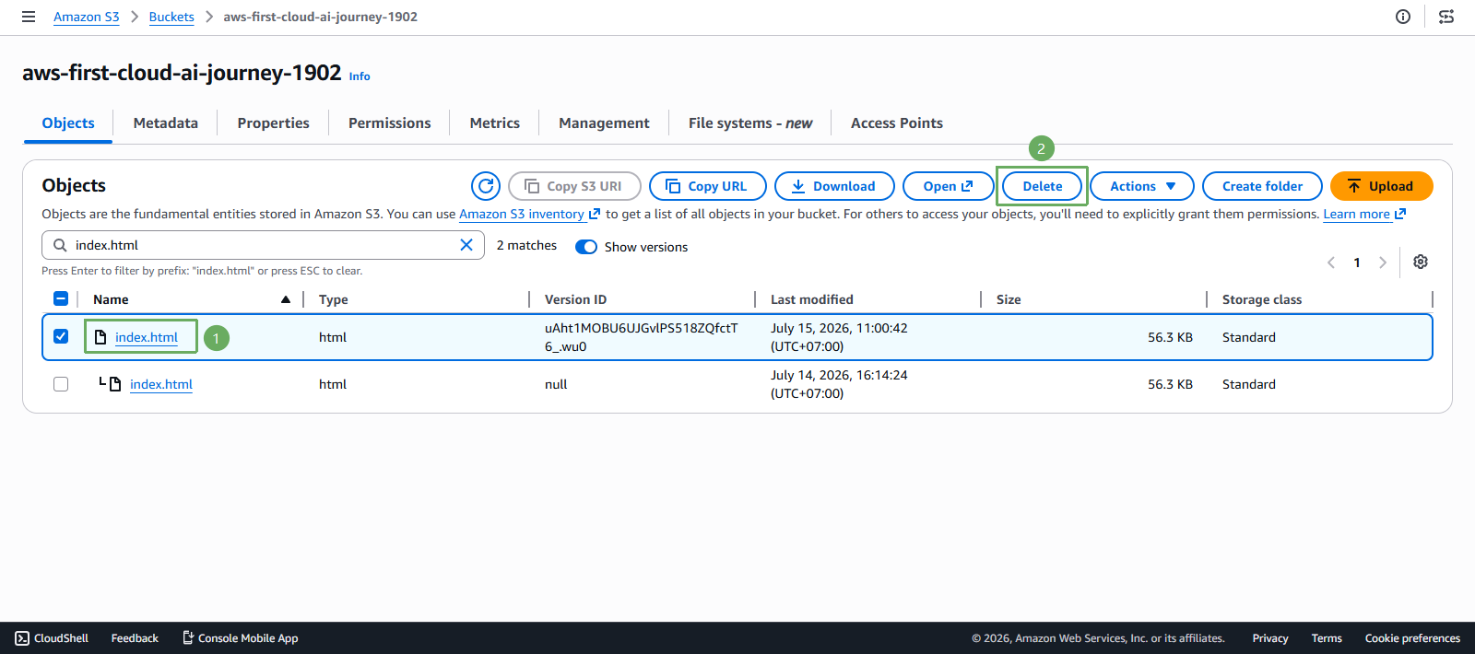
Task: Click the Copy URL button
Action: (x=708, y=186)
